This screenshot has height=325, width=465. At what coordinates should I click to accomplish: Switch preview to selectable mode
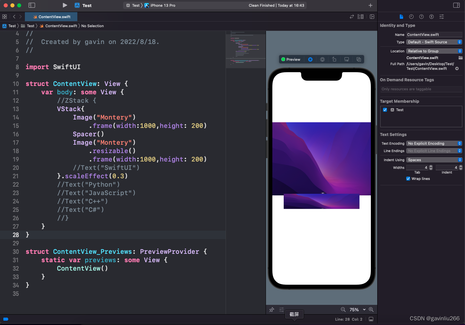point(322,59)
